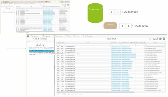
Task: Click the blue circular checkmark icon
Action: [160, 39]
